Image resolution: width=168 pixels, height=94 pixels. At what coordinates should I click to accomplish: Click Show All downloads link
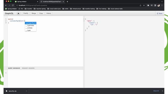(x=156, y=91)
